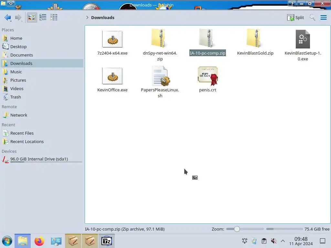Open the start menu orb
This screenshot has height=248, width=331.
(x=7, y=241)
